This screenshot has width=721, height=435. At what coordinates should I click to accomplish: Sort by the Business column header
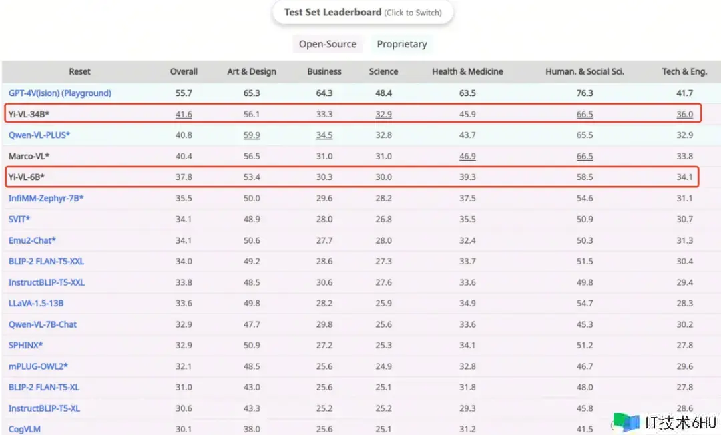324,71
